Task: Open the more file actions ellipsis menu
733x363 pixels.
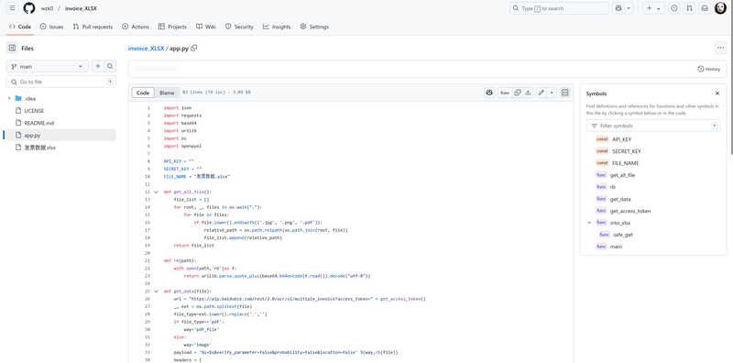Action: click(720, 48)
